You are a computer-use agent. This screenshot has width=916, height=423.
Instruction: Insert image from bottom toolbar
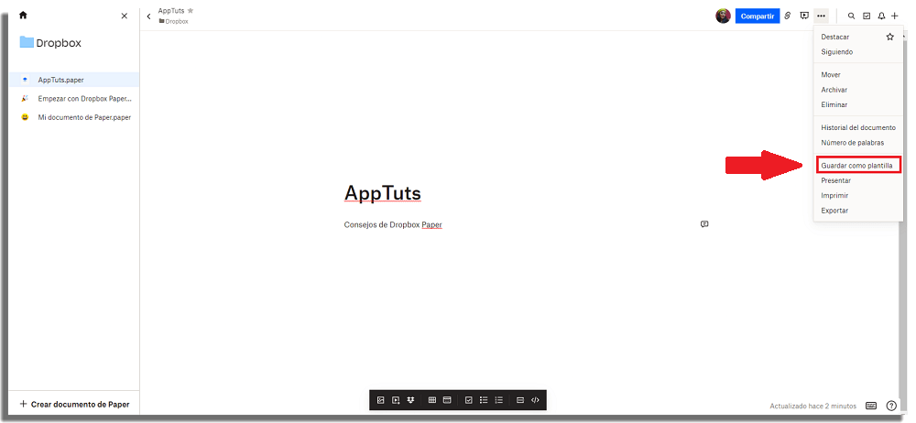tap(380, 400)
